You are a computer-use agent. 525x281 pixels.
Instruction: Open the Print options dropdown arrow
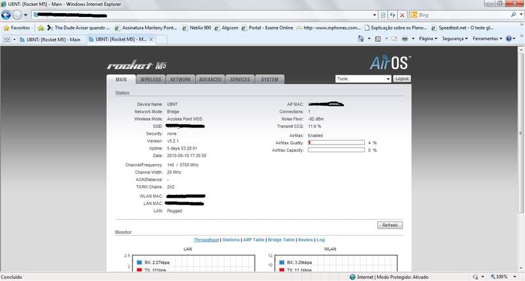(413, 39)
